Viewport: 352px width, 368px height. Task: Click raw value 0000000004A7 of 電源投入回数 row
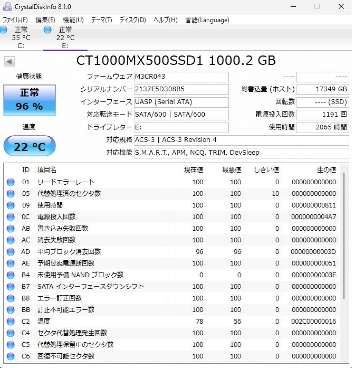(x=314, y=217)
